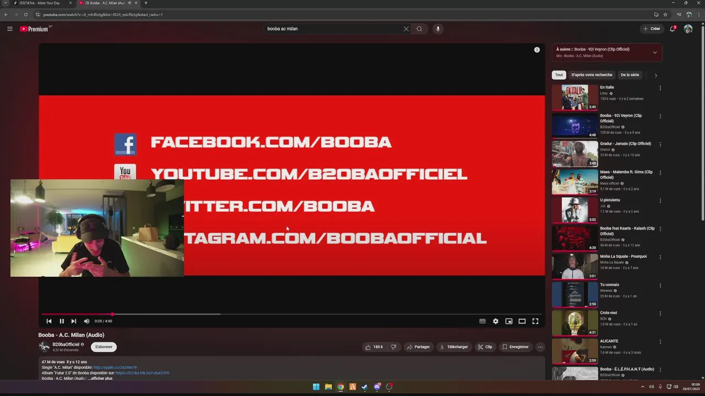Open Discord from taskbar
The image size is (705, 396).
coord(377,387)
